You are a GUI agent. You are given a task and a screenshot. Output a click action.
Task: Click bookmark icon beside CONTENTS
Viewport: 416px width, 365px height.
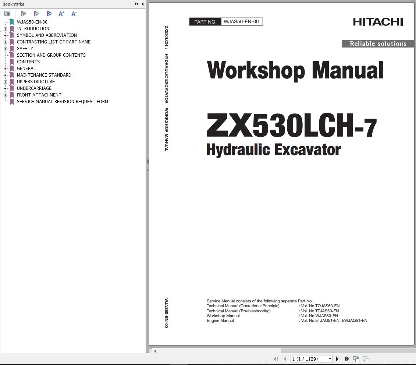coord(12,62)
